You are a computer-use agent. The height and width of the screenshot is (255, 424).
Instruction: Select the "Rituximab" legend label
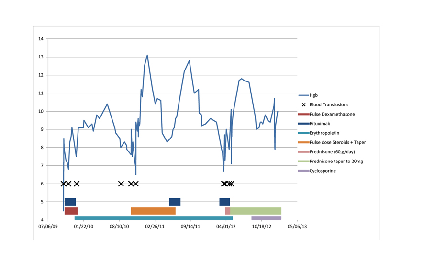pyautogui.click(x=320, y=124)
